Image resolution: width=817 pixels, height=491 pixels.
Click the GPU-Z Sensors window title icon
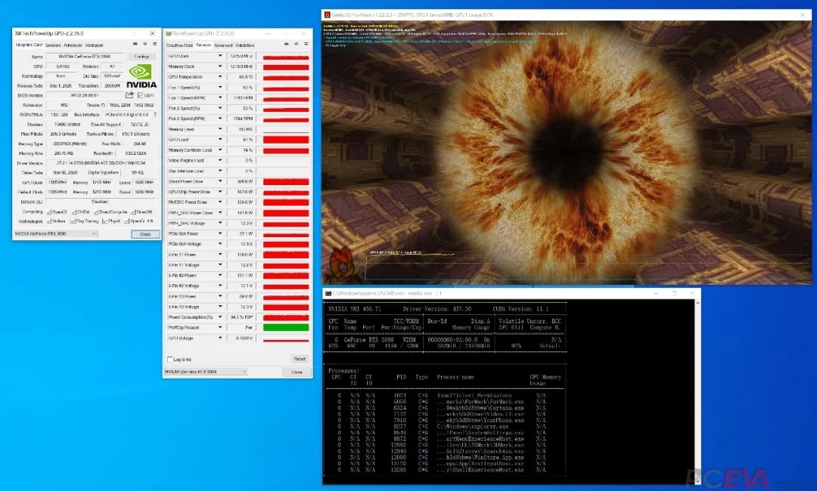click(169, 33)
